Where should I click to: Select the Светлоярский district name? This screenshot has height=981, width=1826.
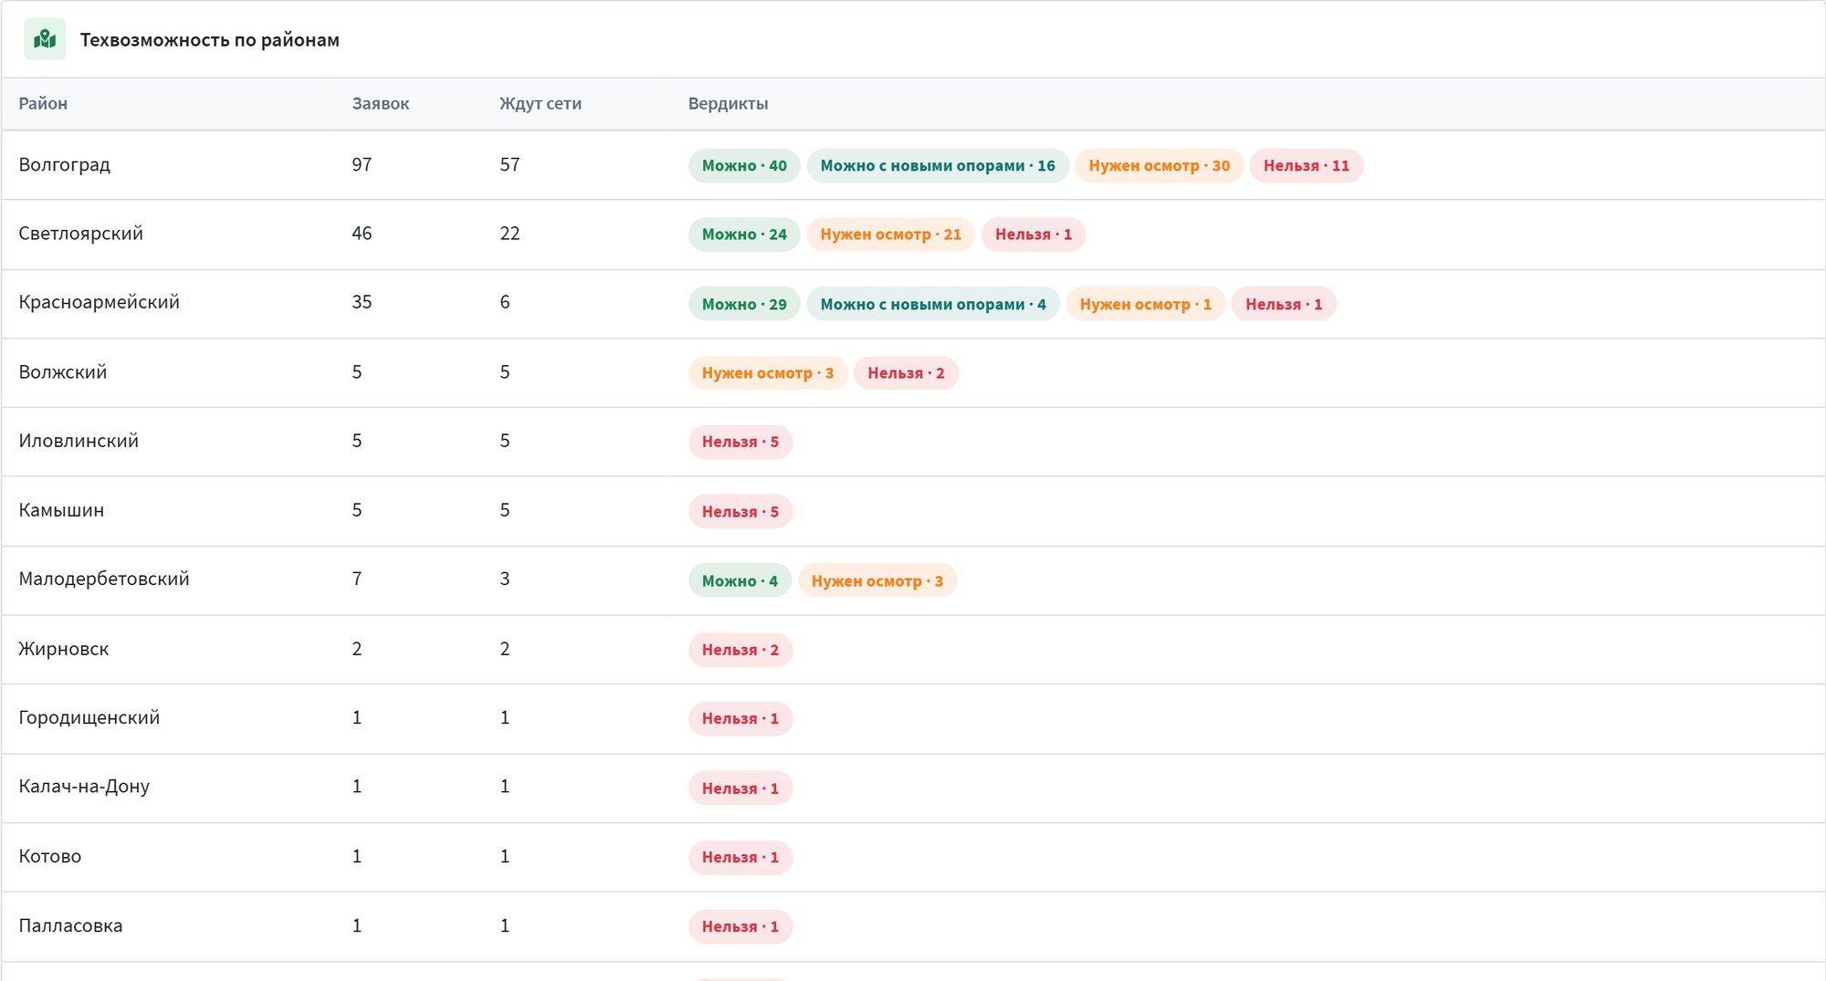[x=80, y=234]
